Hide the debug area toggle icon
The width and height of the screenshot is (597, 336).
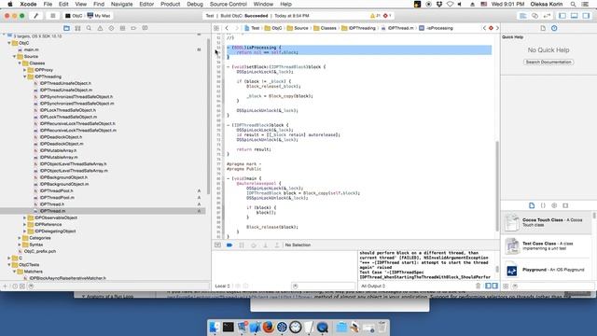pyautogui.click(x=217, y=245)
